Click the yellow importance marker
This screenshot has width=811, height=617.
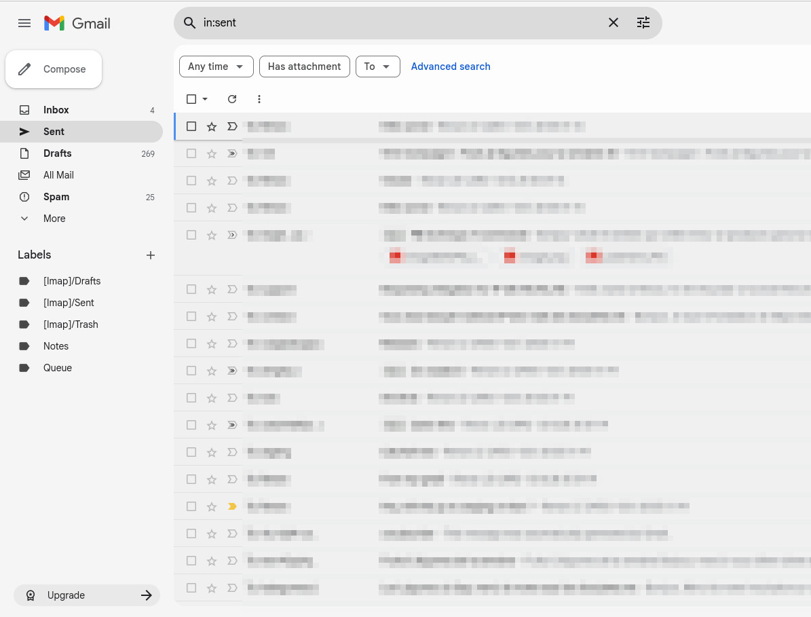tap(232, 506)
